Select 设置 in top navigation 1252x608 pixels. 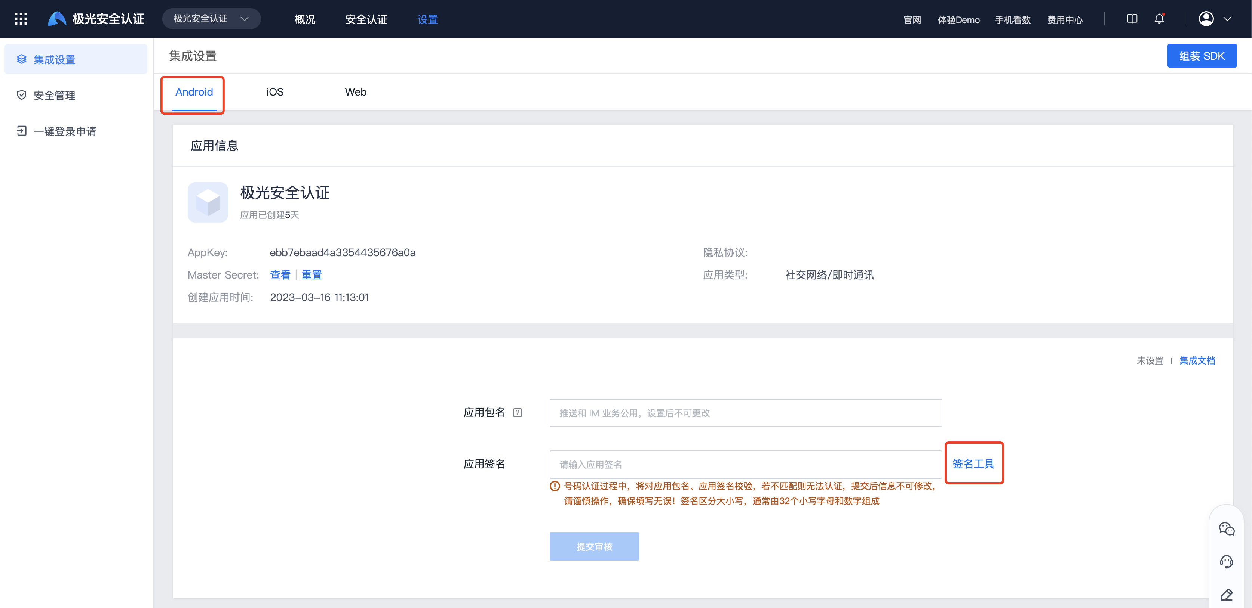tap(428, 19)
